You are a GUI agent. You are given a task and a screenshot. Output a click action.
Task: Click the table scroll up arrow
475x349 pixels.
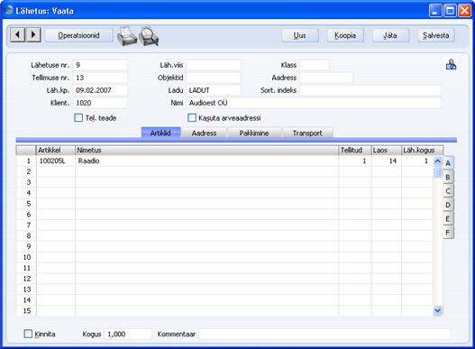pos(437,161)
